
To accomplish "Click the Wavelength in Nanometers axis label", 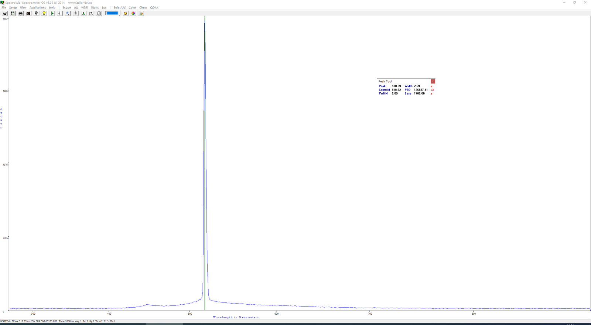I will (236, 317).
